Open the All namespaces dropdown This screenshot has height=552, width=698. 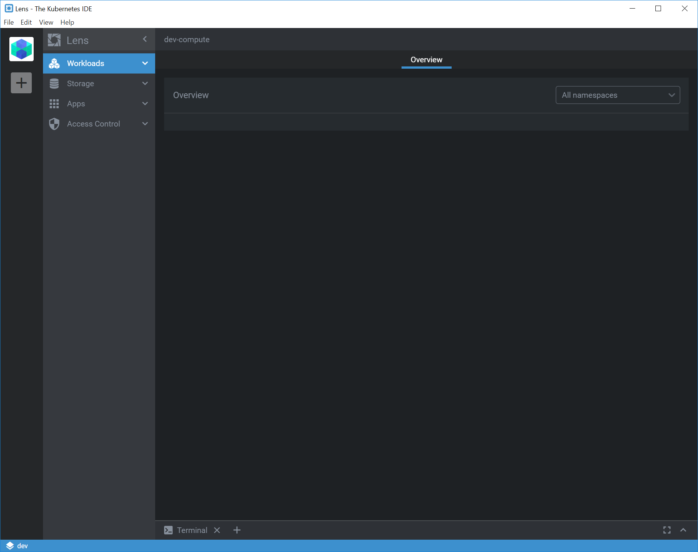pos(618,95)
